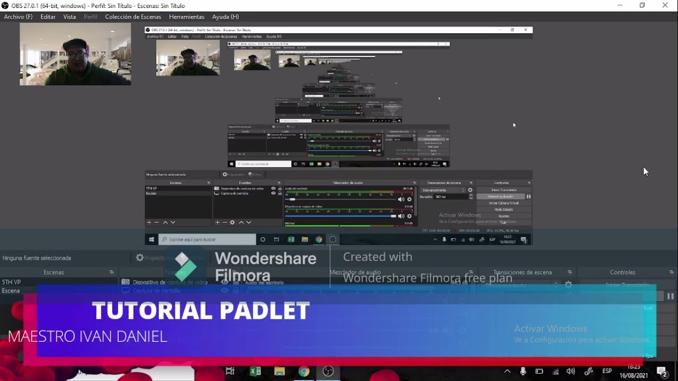
Task: Click main Iniciar Transmisión button
Action: click(627, 285)
